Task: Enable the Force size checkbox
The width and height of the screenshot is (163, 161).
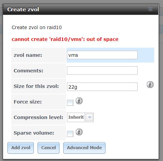Action: [70, 103]
